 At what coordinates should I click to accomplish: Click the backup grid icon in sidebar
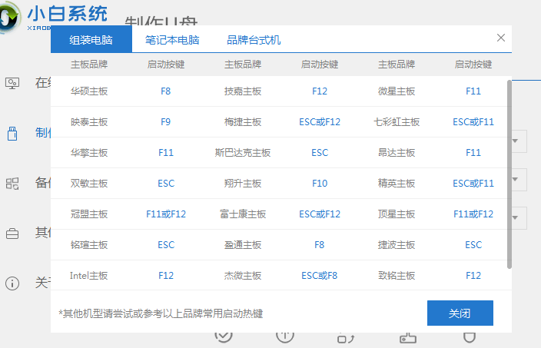pos(12,184)
